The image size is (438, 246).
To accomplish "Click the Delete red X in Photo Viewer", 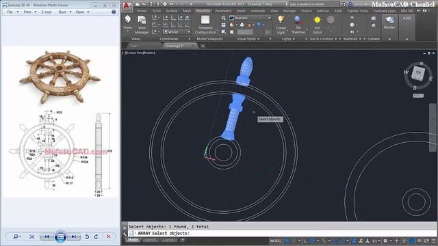I will point(108,236).
